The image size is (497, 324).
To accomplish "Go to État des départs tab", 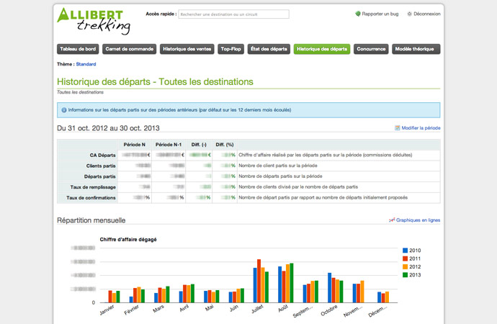I will (269, 49).
